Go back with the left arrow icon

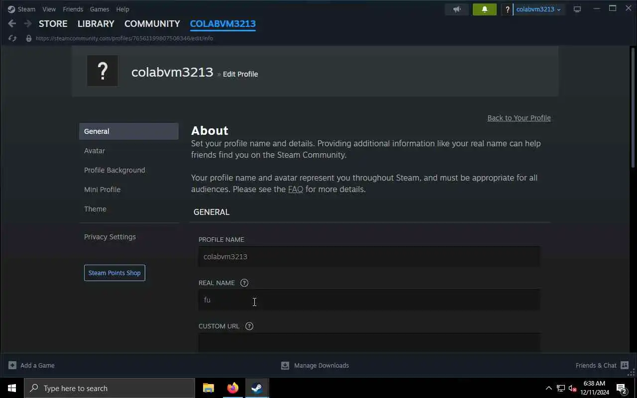point(12,23)
